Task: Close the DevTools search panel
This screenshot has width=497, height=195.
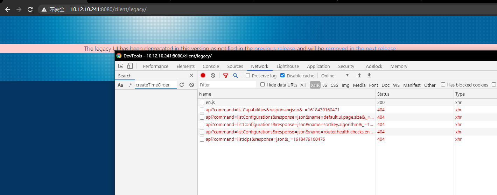Action: [x=191, y=75]
